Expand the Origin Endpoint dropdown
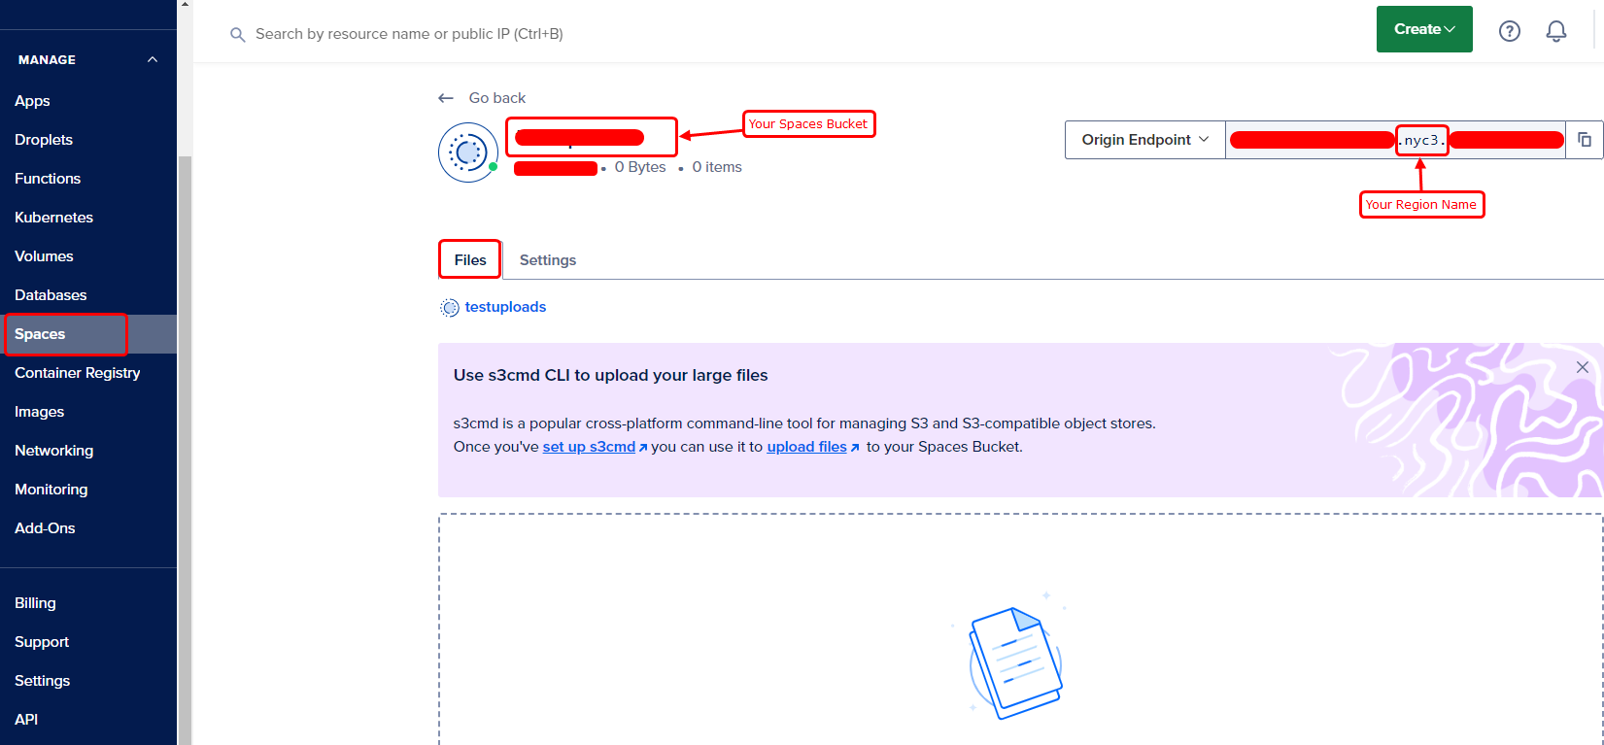Viewport: 1604px width, 745px height. pos(1144,140)
